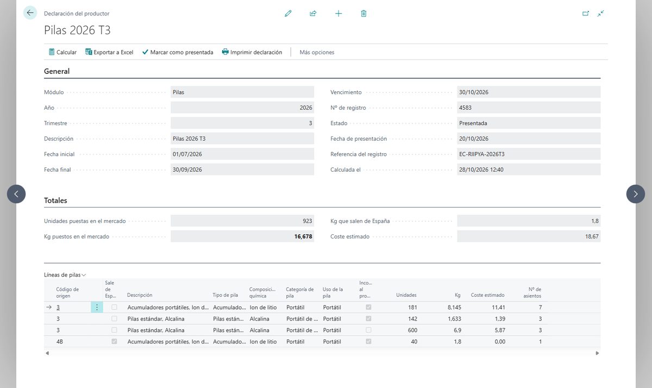Screen dimensions: 652x388
Task: Click Marcar como presentada
Action: (x=178, y=52)
